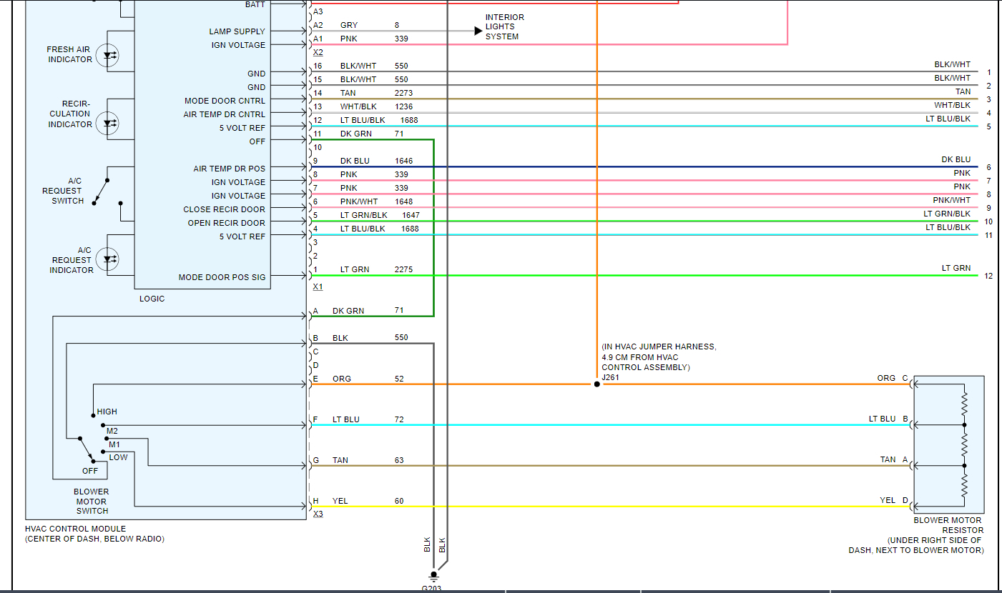This screenshot has height=593, width=1002.
Task: Select the J261 splice dot
Action: click(x=596, y=384)
